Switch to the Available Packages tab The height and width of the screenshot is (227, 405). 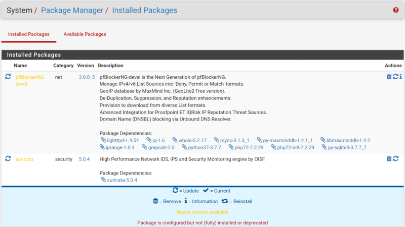pos(85,34)
